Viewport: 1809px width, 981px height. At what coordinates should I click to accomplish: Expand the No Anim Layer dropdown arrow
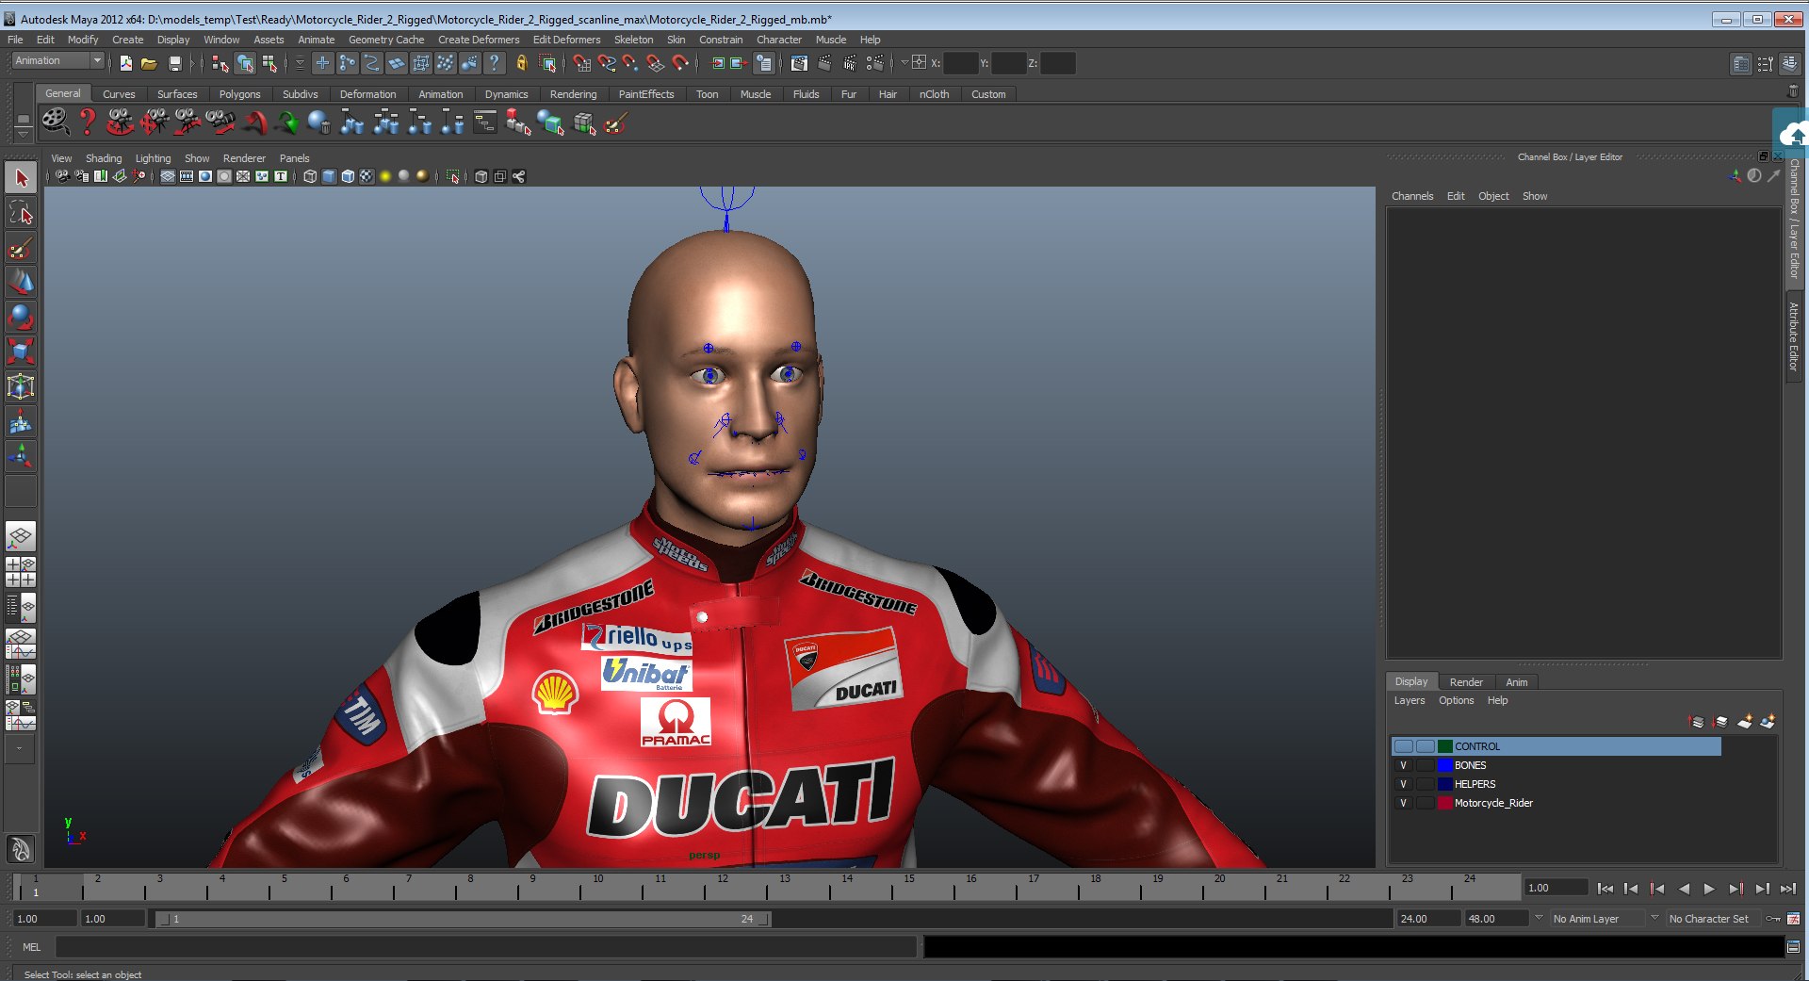(x=1539, y=918)
